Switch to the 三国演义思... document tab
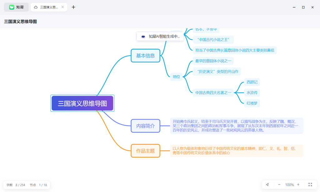 pyautogui.click(x=49, y=7)
